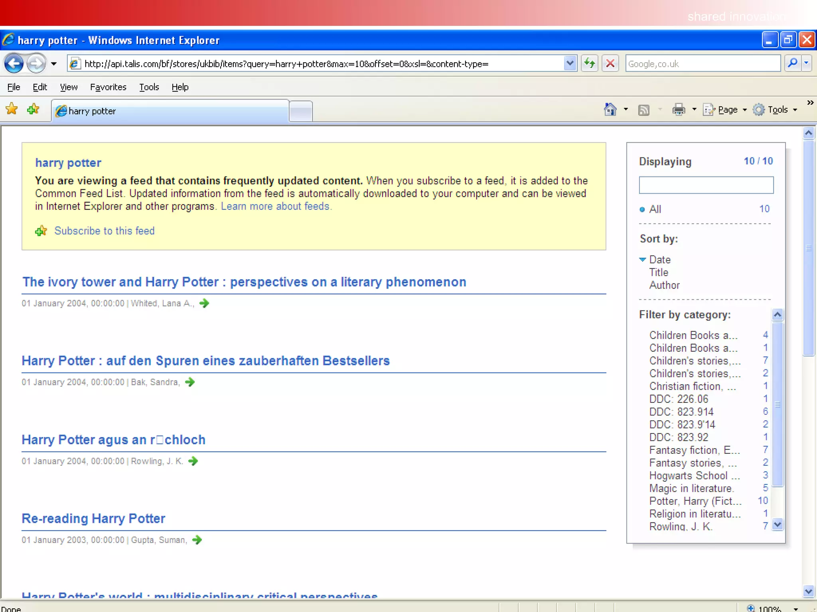Click green arrow beside Whited, Lana A.

pyautogui.click(x=204, y=303)
